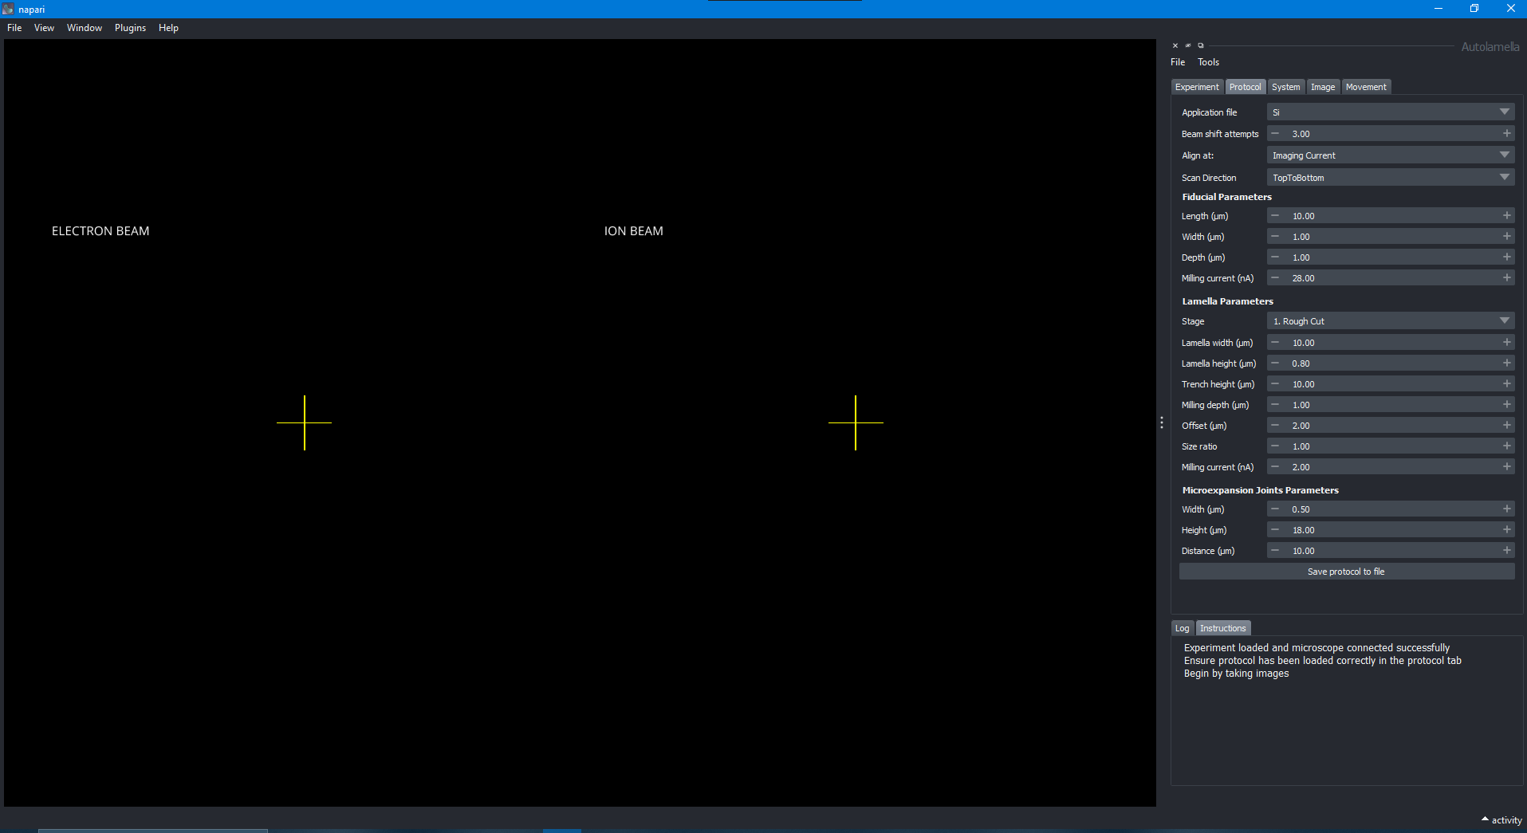The height and width of the screenshot is (833, 1527).
Task: Switch to the System tab
Action: pyautogui.click(x=1285, y=86)
